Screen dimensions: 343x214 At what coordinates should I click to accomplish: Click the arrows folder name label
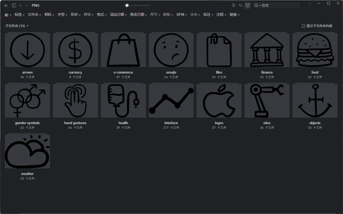pos(27,72)
